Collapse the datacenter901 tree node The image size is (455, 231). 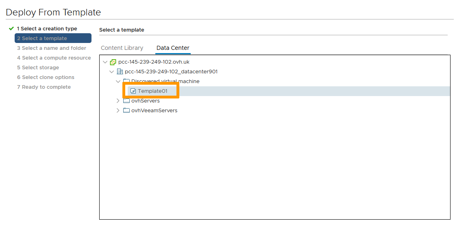(x=112, y=72)
